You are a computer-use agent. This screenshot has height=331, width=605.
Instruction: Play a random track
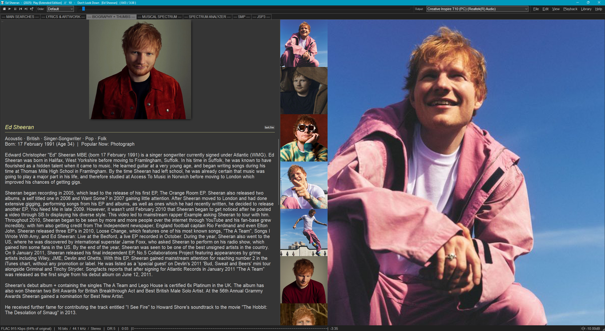pos(32,9)
